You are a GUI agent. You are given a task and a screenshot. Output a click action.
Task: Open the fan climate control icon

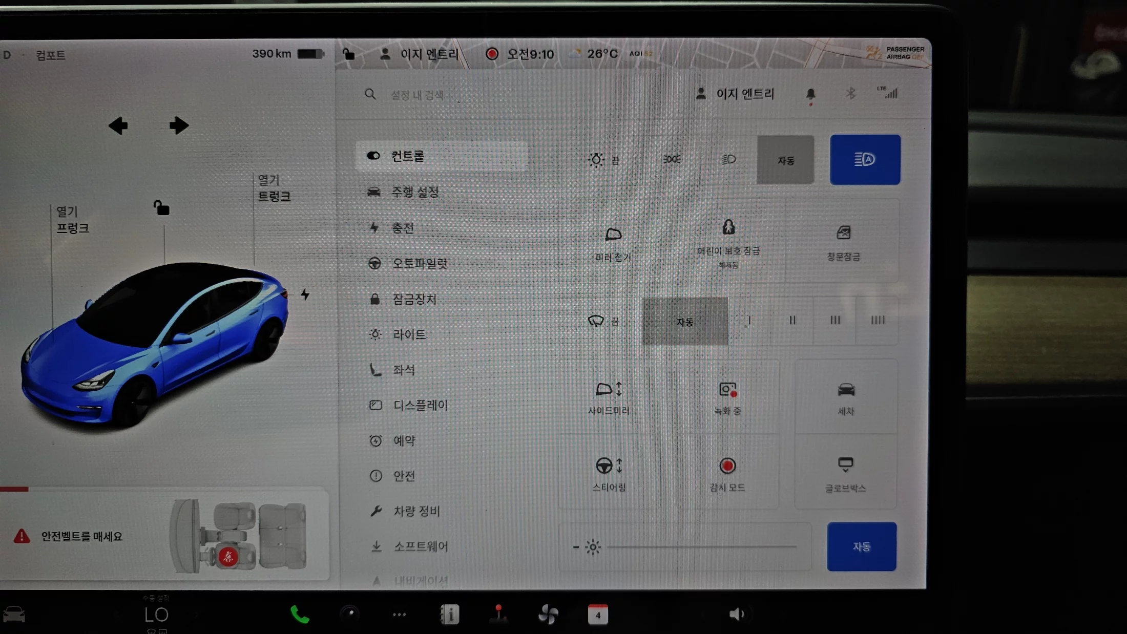pos(548,614)
